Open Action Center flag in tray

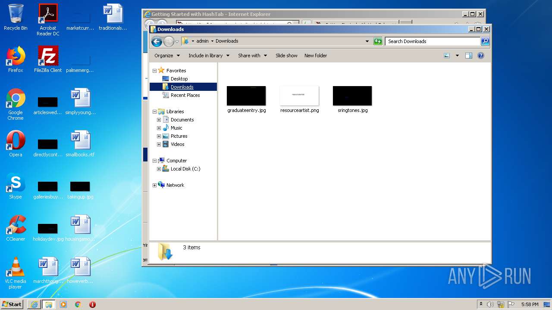(511, 304)
